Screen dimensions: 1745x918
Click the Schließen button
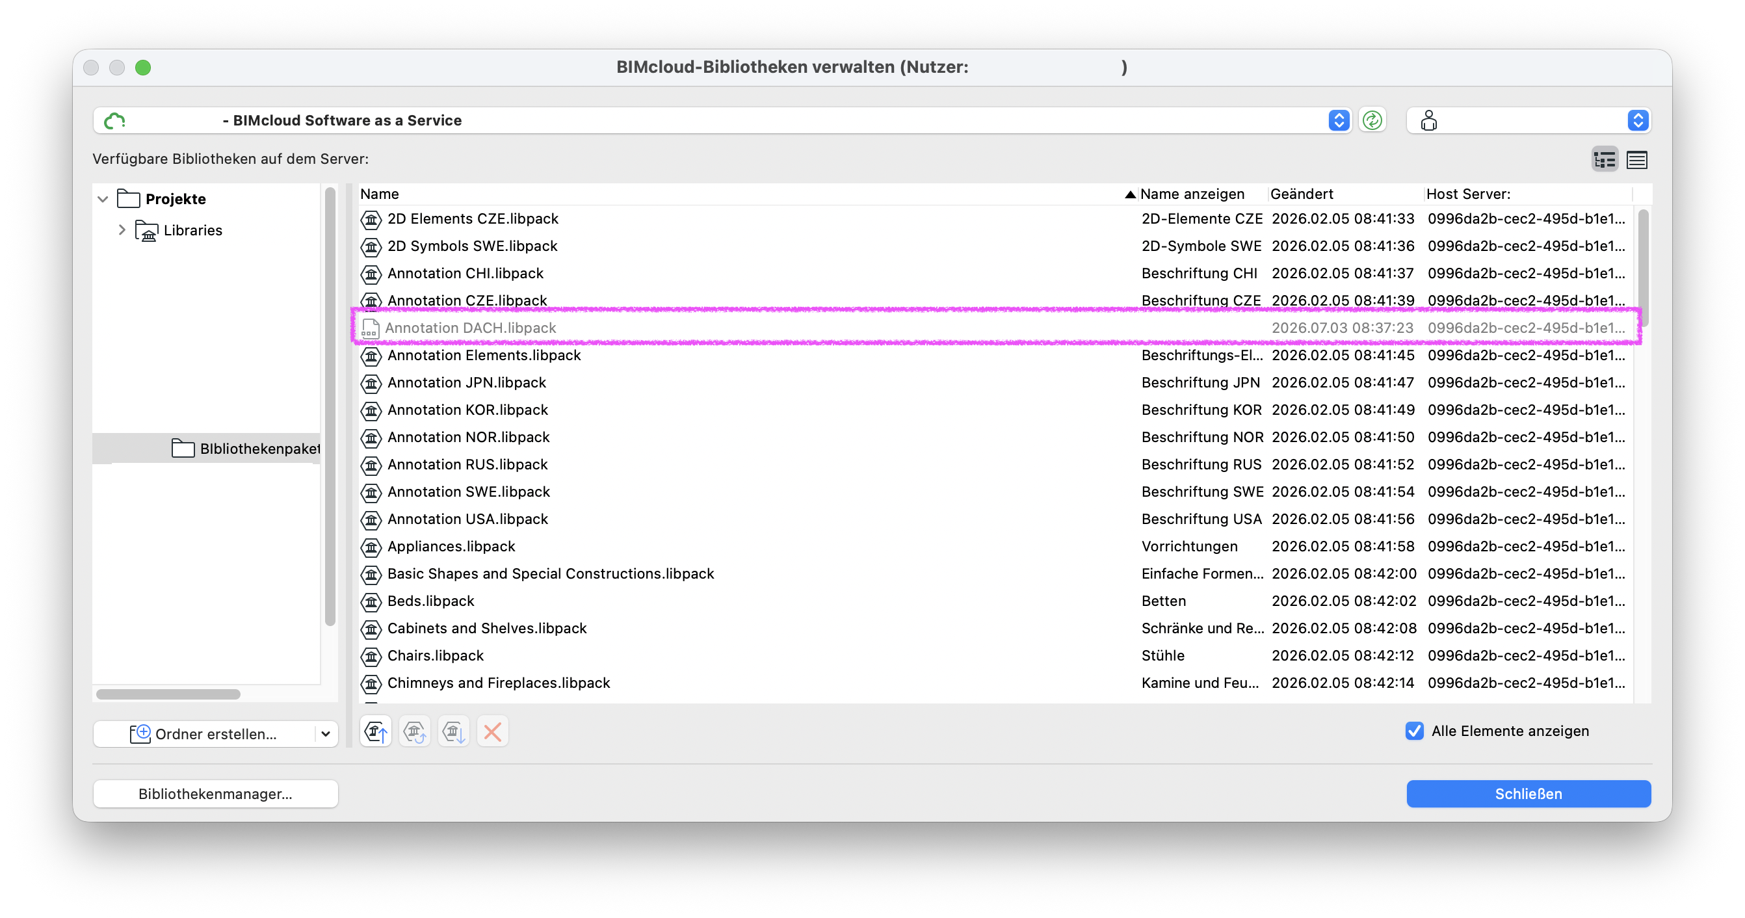coord(1529,794)
